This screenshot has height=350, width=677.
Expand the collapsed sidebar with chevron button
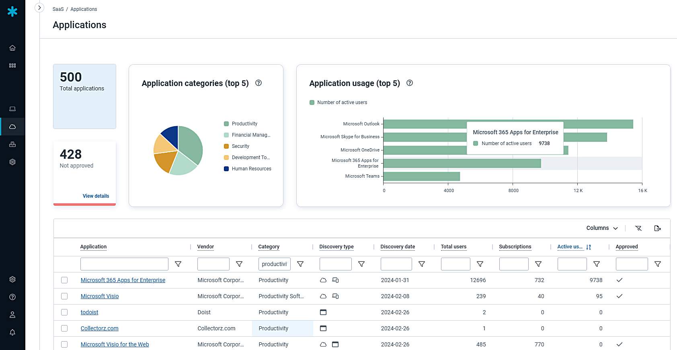39,8
